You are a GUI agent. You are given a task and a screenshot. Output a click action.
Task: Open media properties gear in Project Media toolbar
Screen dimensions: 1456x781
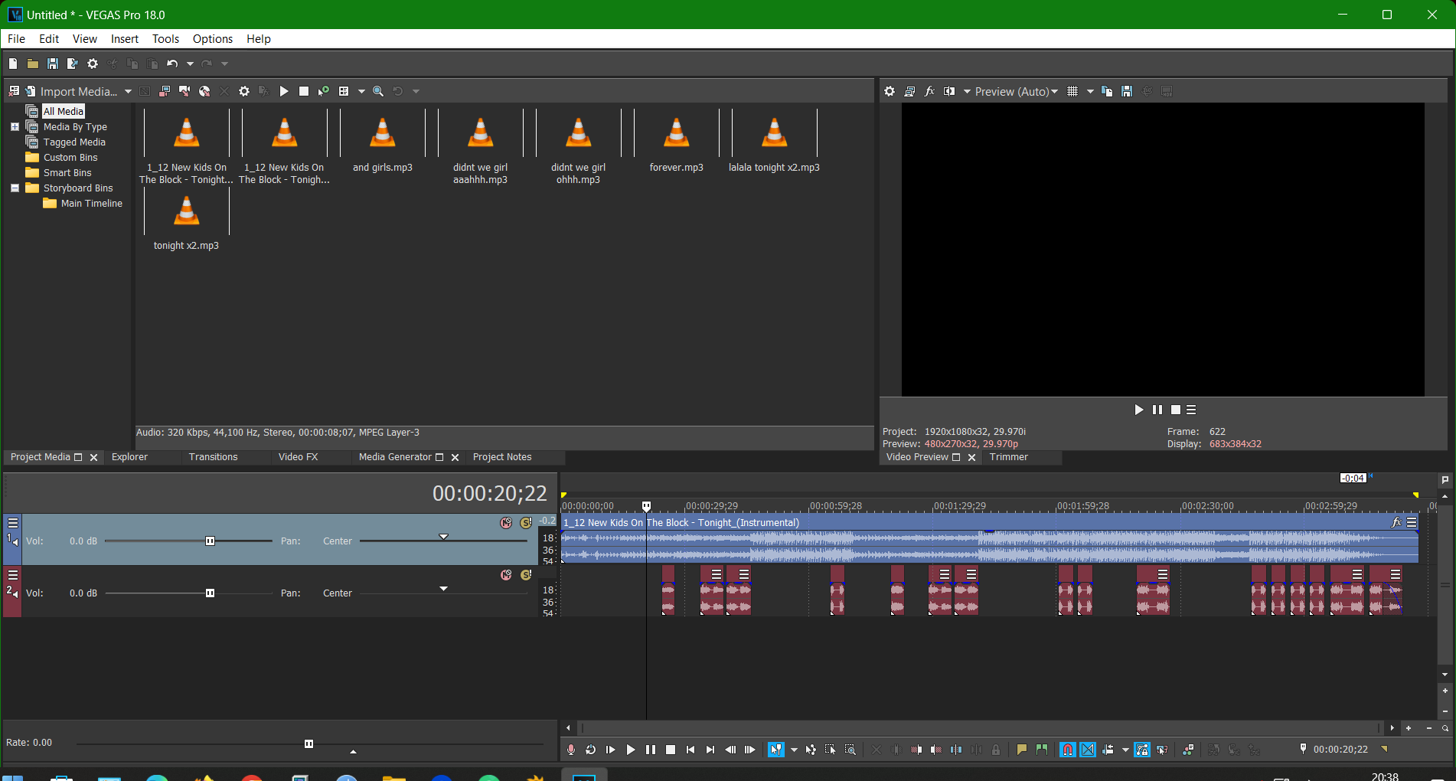click(244, 91)
